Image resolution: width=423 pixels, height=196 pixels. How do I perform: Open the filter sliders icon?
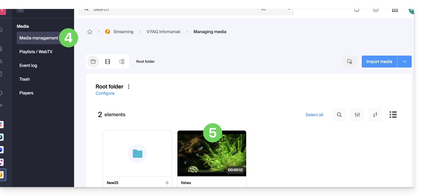[x=357, y=115]
